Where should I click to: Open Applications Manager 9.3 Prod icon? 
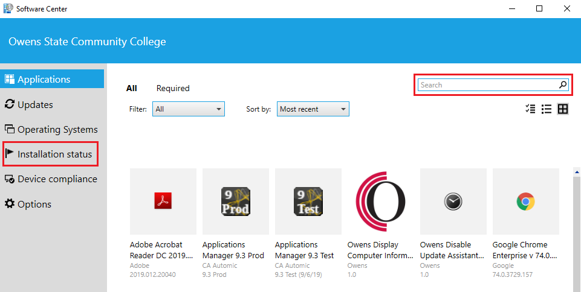point(236,202)
